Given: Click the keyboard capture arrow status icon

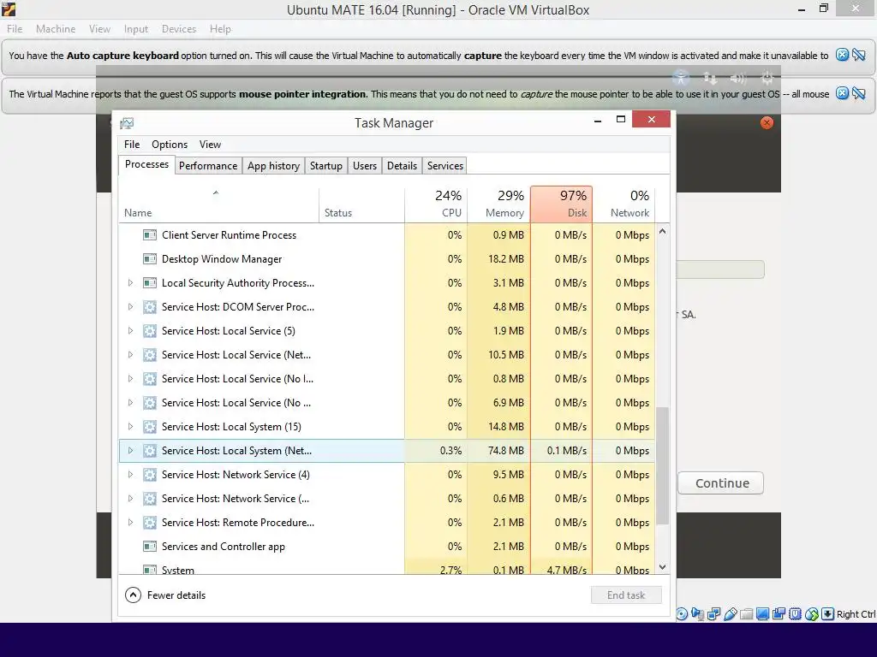Looking at the screenshot, I should coord(828,614).
